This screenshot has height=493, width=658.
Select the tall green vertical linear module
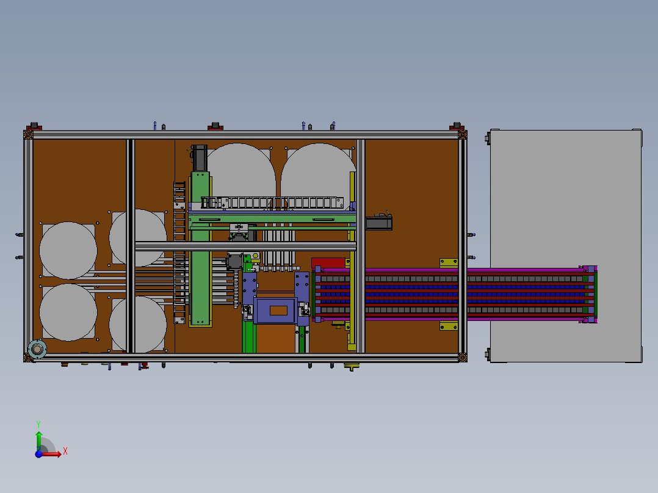[x=201, y=248]
